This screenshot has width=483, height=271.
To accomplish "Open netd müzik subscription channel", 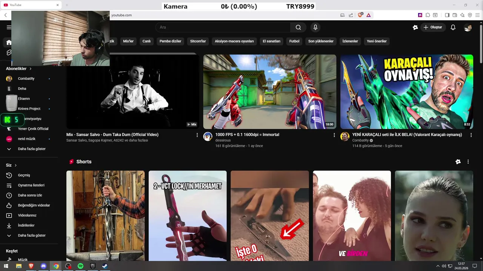I will (29, 139).
